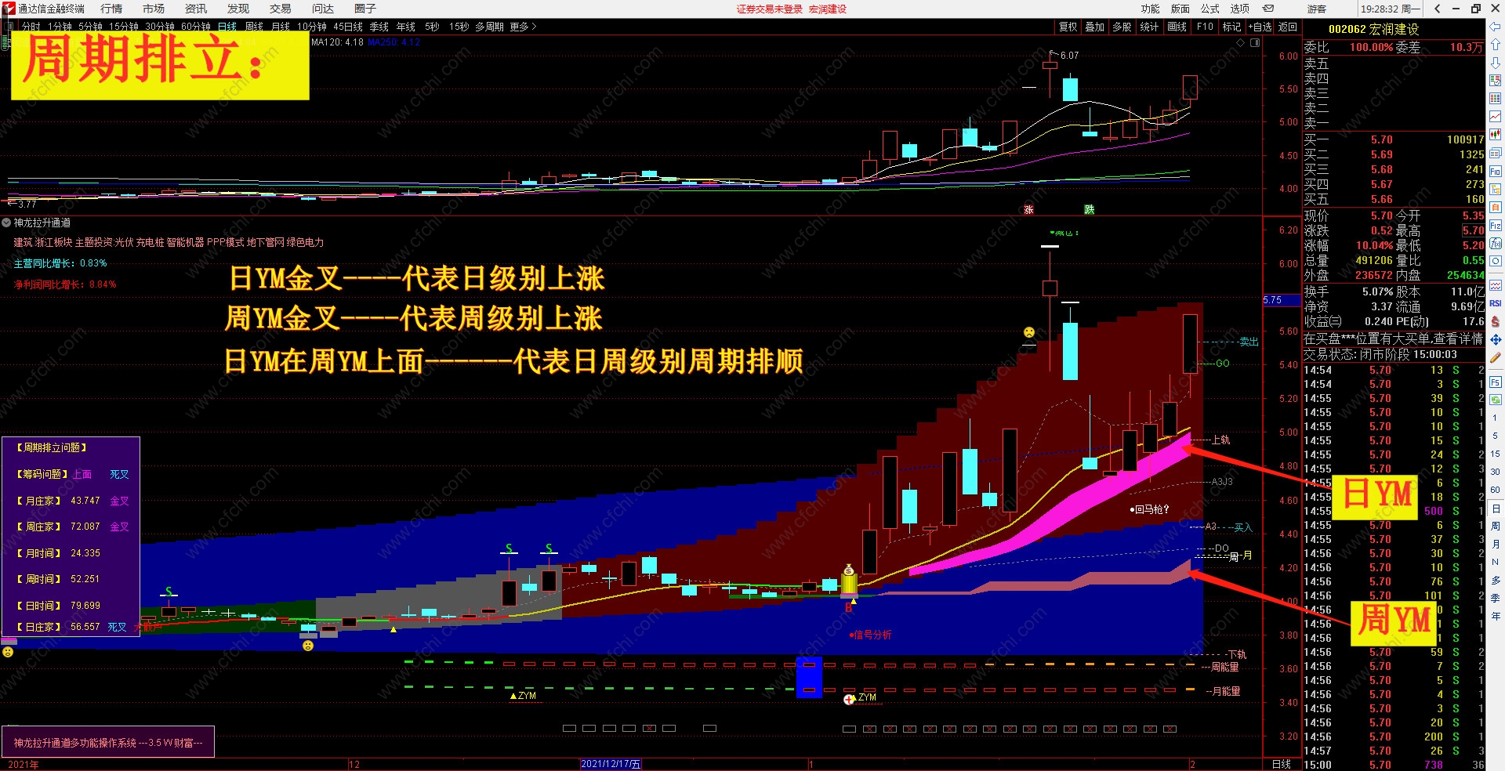This screenshot has height=771, width=1505.
Task: Click the candlestick chart sidebar icon
Action: pos(1496,134)
